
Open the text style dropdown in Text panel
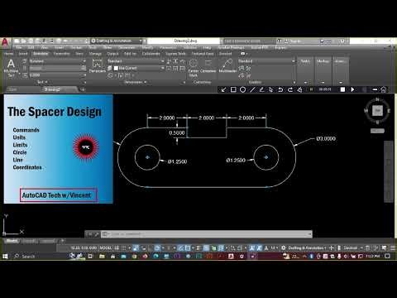57,61
